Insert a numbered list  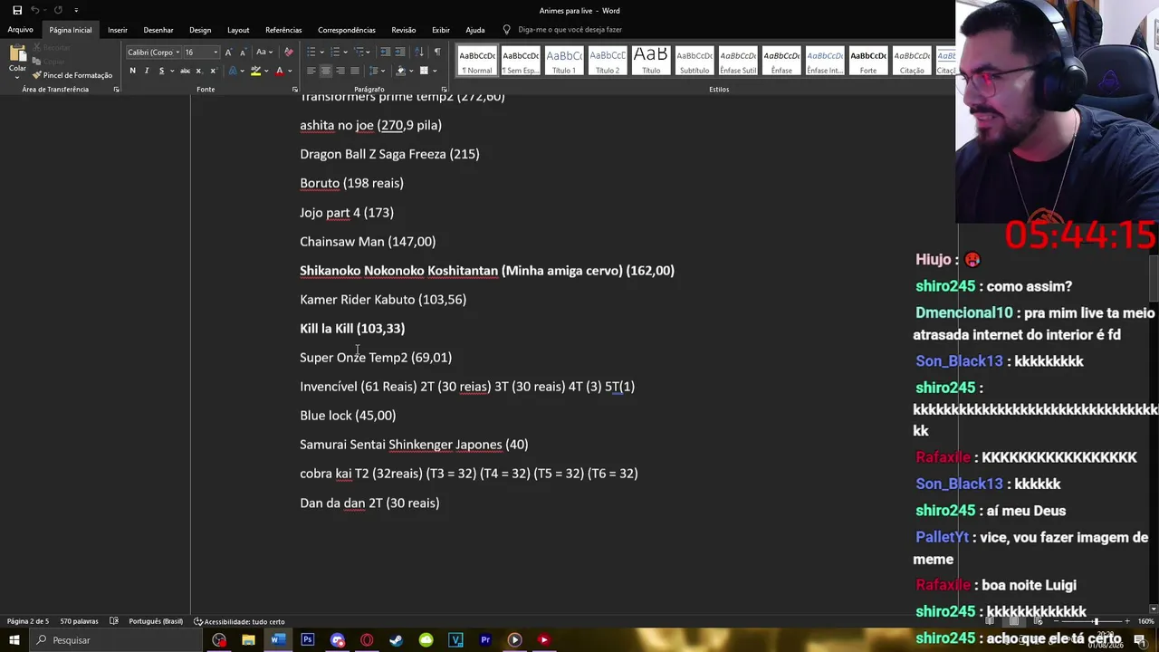[x=336, y=52]
